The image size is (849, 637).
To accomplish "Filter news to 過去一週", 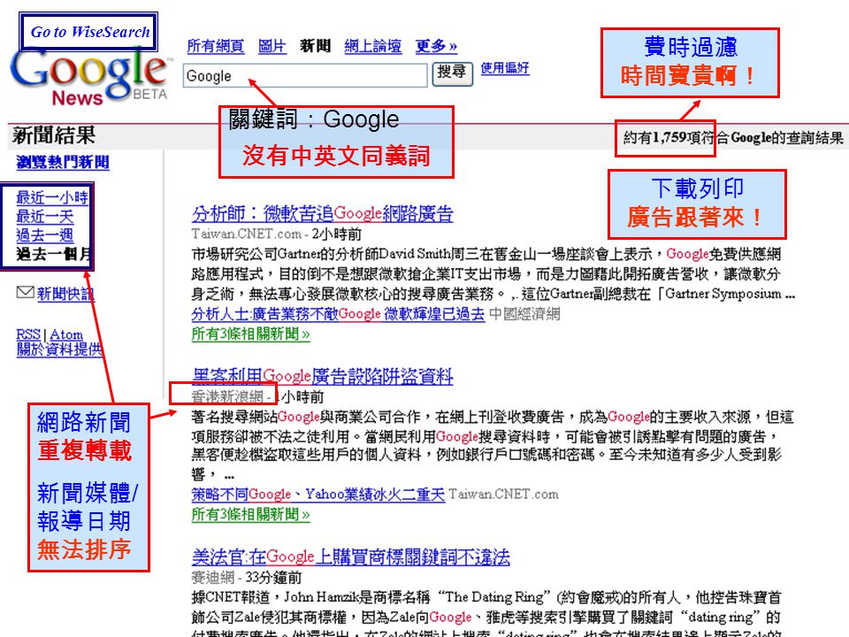I will tap(44, 235).
